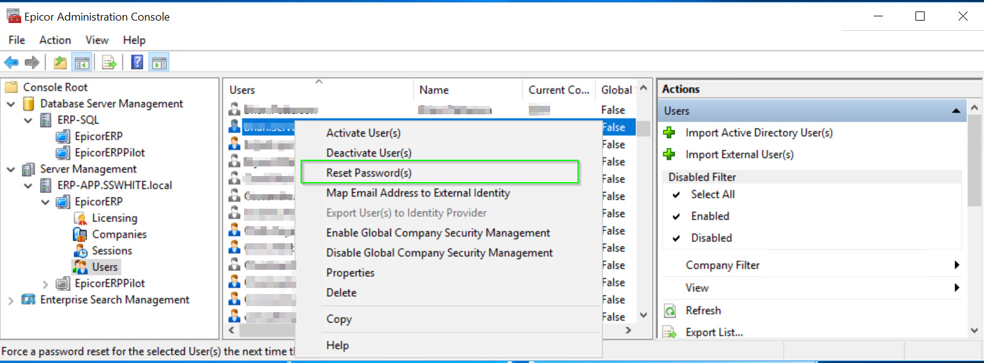Viewport: 984px width, 363px height.
Task: Open the Action menu
Action: (55, 40)
